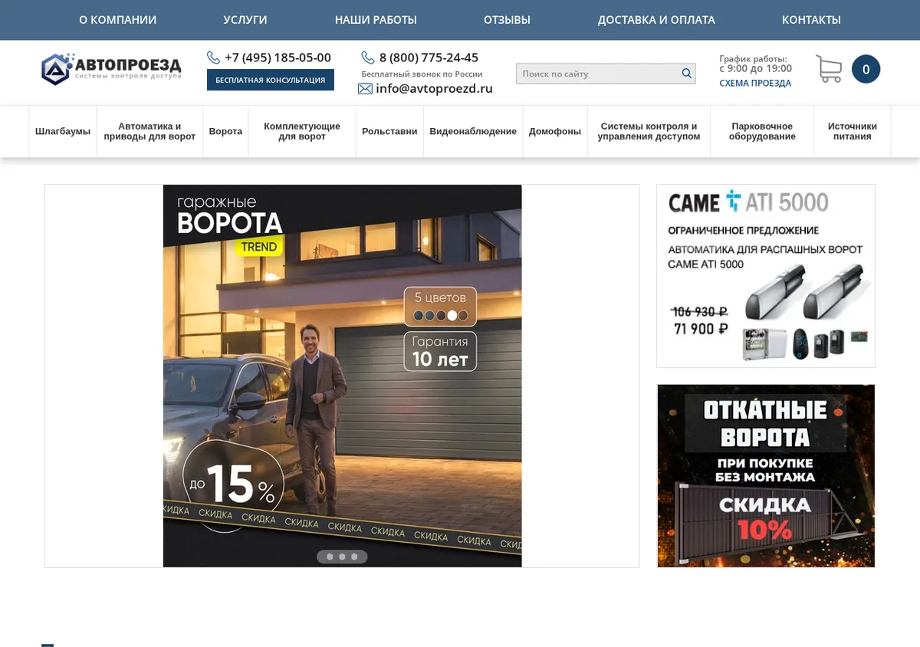Click the Бесплатная консультация button
This screenshot has width=920, height=647.
coord(271,80)
